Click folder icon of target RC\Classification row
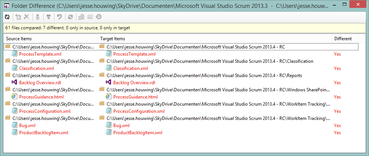 click(102, 61)
